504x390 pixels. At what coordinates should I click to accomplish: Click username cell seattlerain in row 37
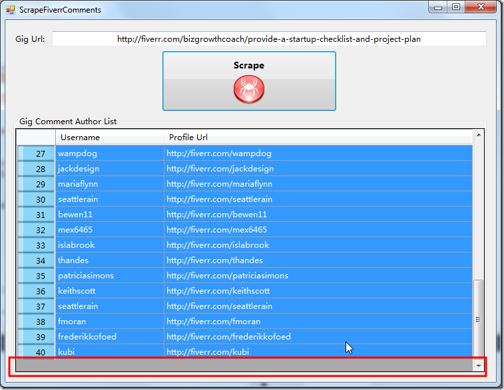(110, 306)
